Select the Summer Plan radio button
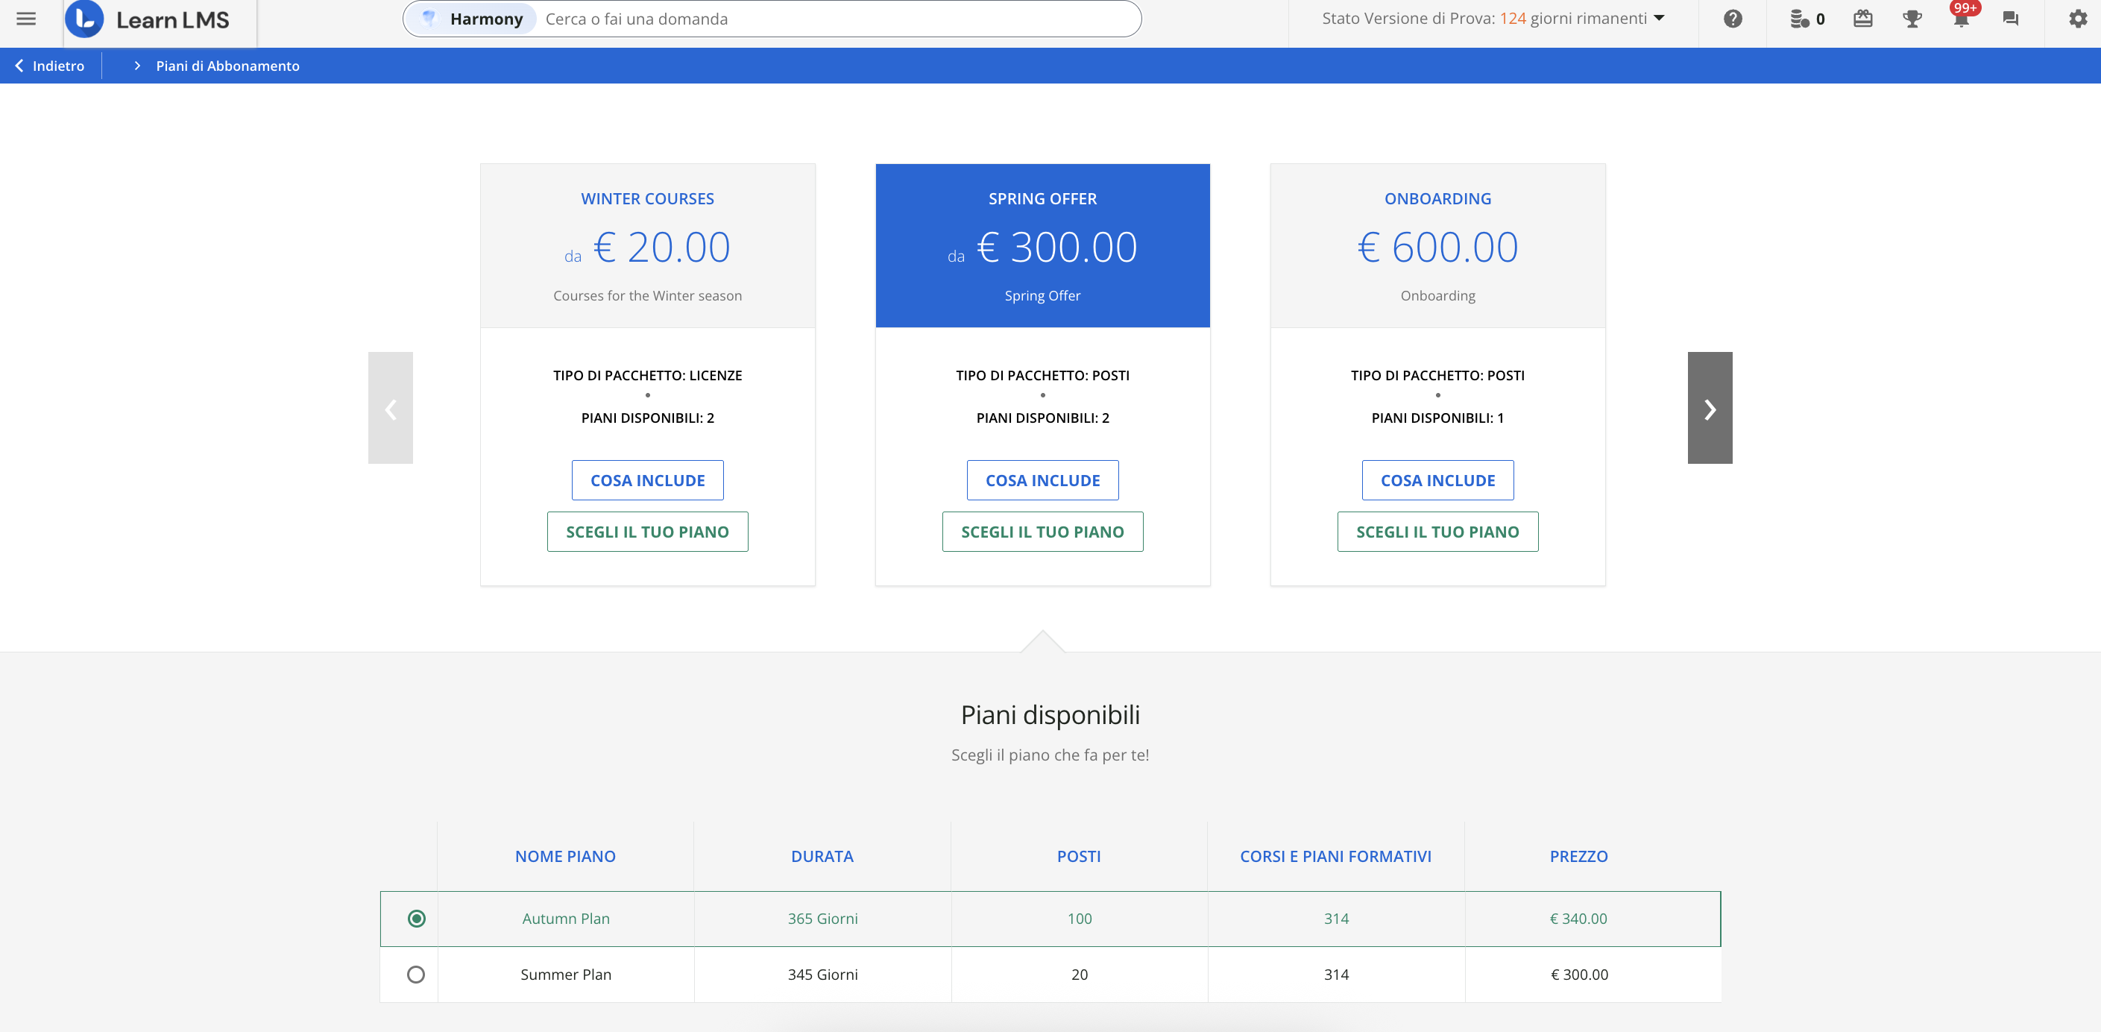The width and height of the screenshot is (2101, 1032). [x=416, y=974]
